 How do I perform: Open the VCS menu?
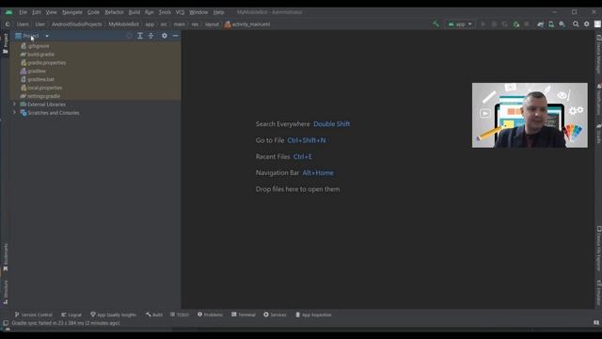coord(180,12)
